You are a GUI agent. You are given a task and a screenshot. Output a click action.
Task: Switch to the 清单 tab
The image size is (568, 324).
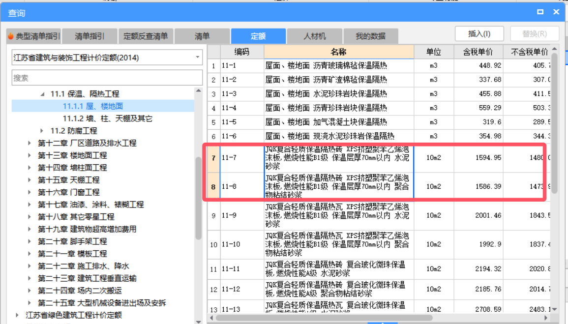pyautogui.click(x=202, y=36)
